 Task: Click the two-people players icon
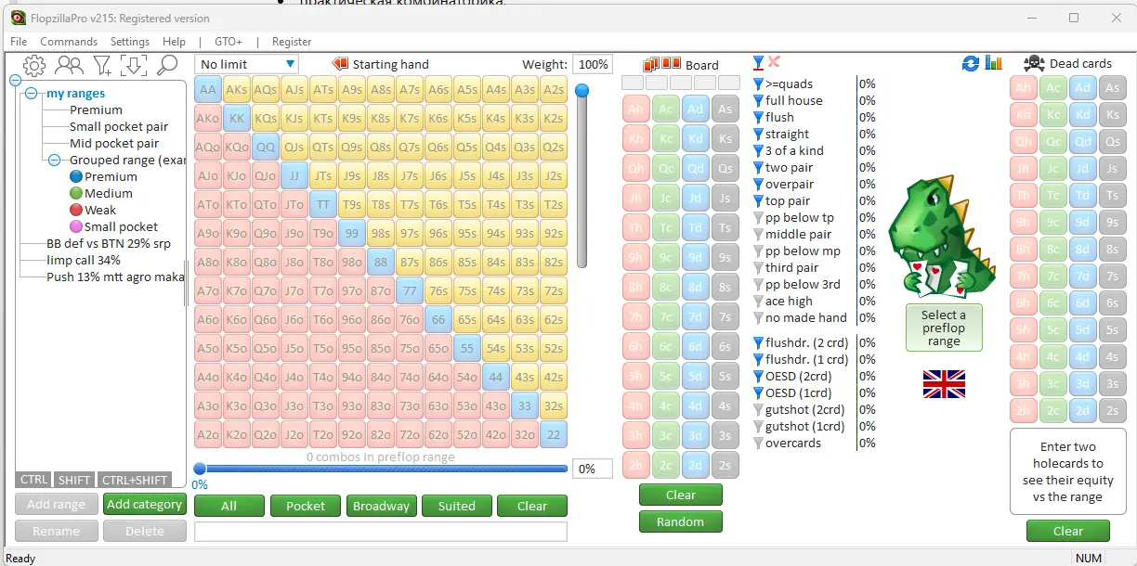[69, 65]
